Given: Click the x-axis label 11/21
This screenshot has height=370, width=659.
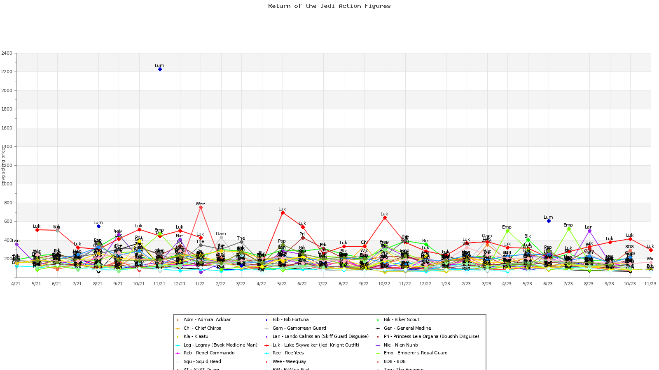Looking at the screenshot, I should 159,284.
